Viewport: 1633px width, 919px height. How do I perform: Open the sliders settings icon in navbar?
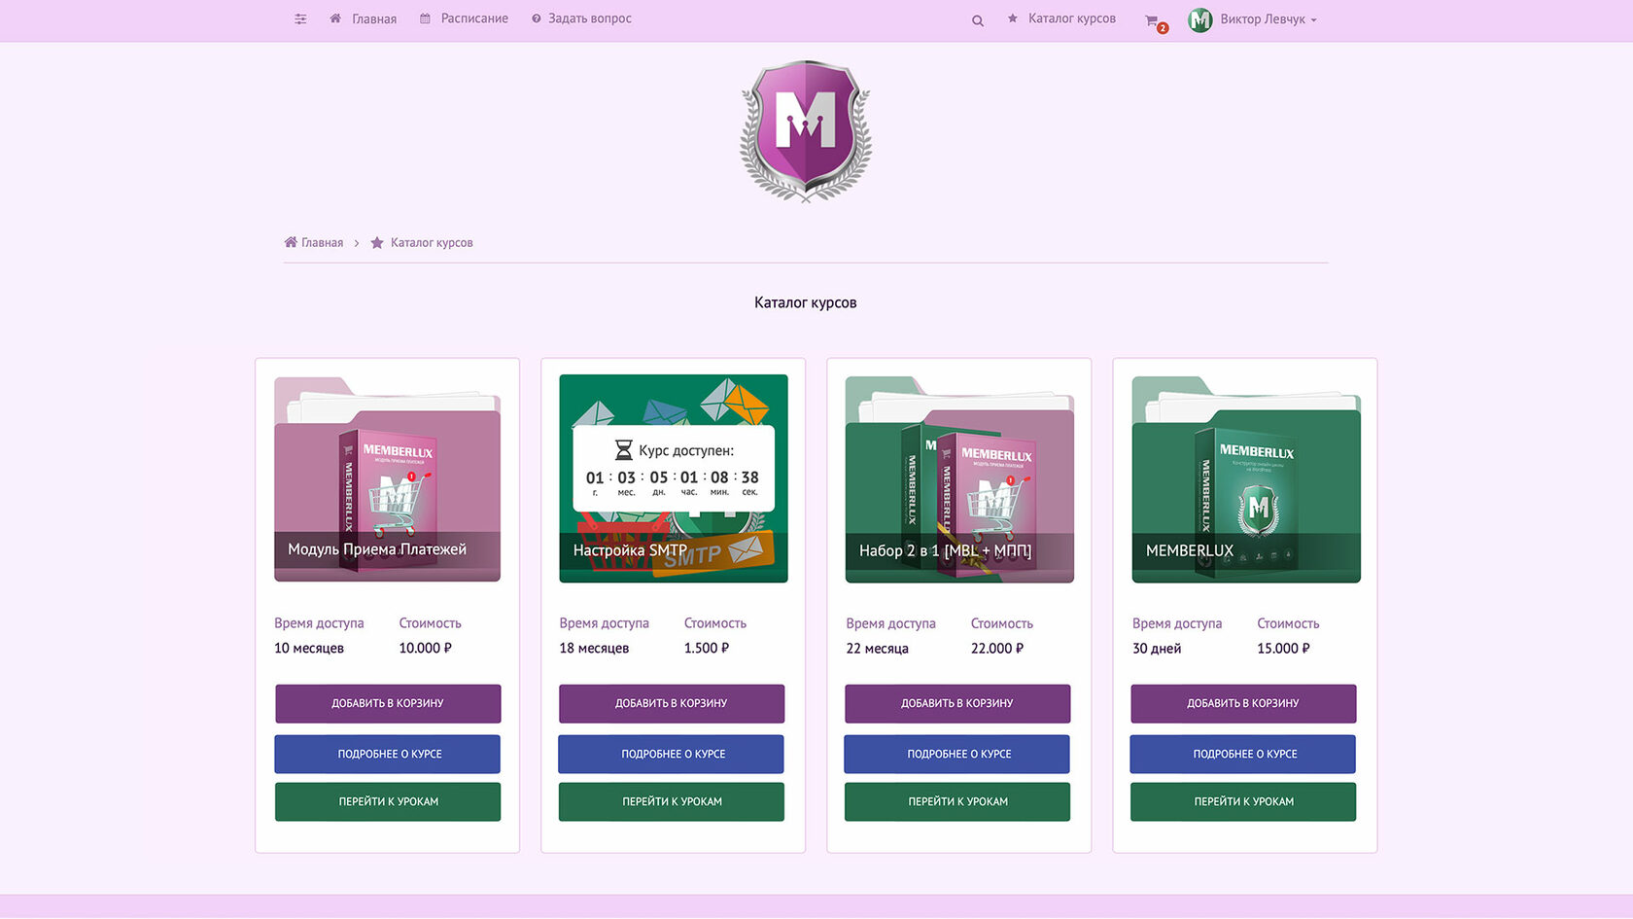[300, 19]
